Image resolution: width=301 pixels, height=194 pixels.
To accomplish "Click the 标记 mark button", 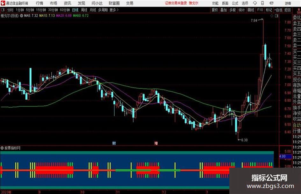I will click(x=269, y=10).
